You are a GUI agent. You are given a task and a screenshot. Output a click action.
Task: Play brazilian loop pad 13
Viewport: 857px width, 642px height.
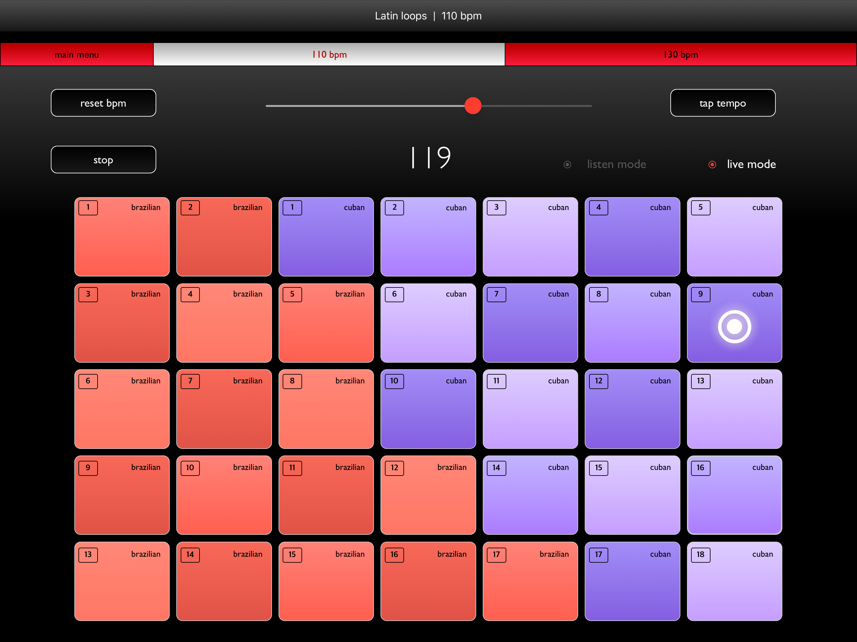coord(122,581)
